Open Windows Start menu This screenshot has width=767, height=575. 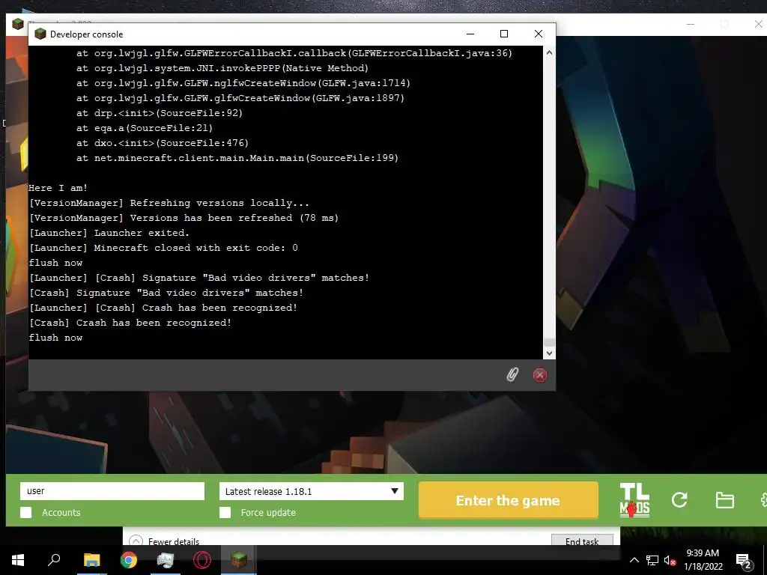pyautogui.click(x=18, y=560)
